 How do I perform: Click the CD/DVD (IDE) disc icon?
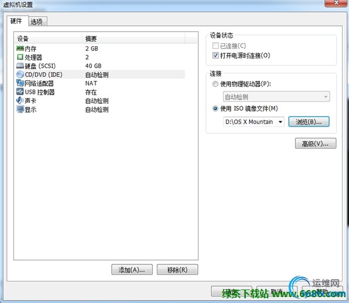20,74
